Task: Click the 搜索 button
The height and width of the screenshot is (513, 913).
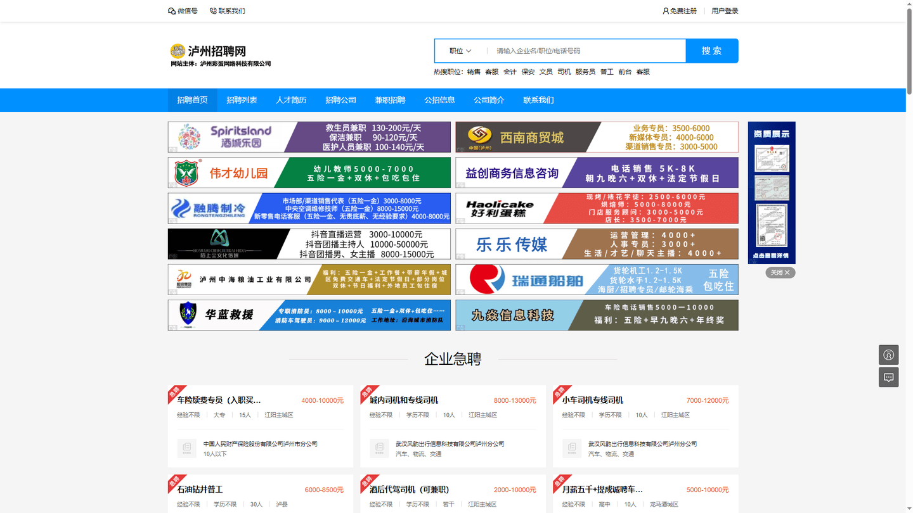Action: 712,51
